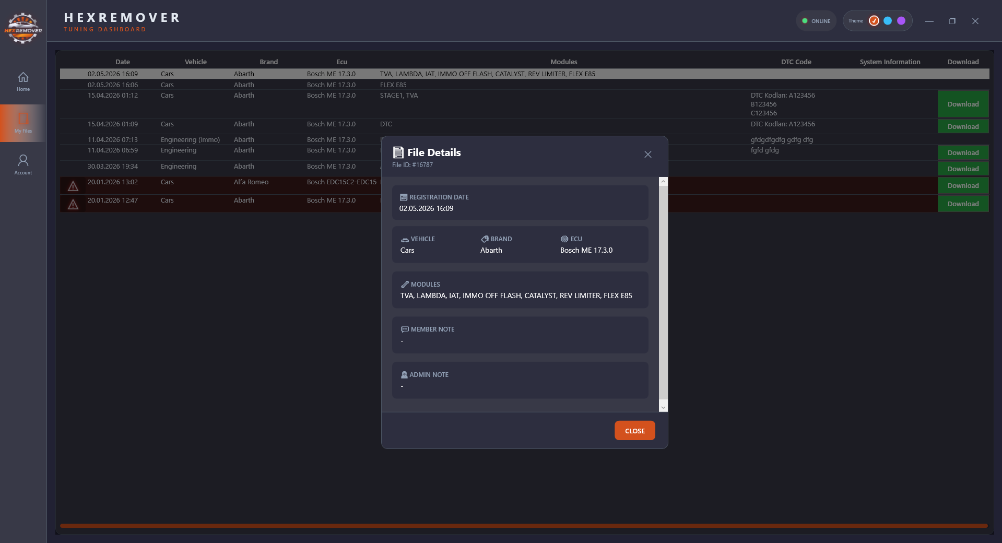The width and height of the screenshot is (1002, 543).
Task: Click the Admin Note user icon
Action: tap(404, 375)
